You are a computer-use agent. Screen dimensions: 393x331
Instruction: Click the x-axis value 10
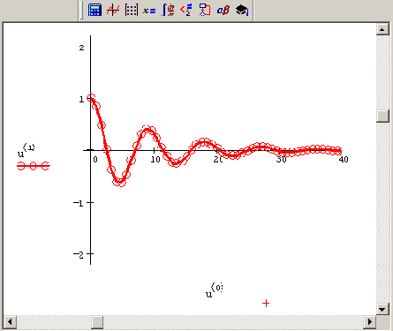tap(155, 160)
